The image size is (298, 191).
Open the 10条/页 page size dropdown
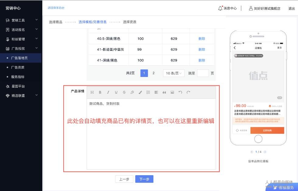pos(174,73)
